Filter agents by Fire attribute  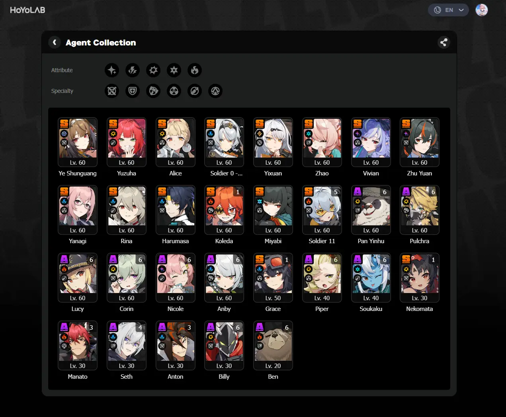[x=195, y=70]
